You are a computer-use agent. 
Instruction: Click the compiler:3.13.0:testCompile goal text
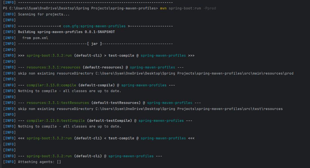[x=56, y=120]
